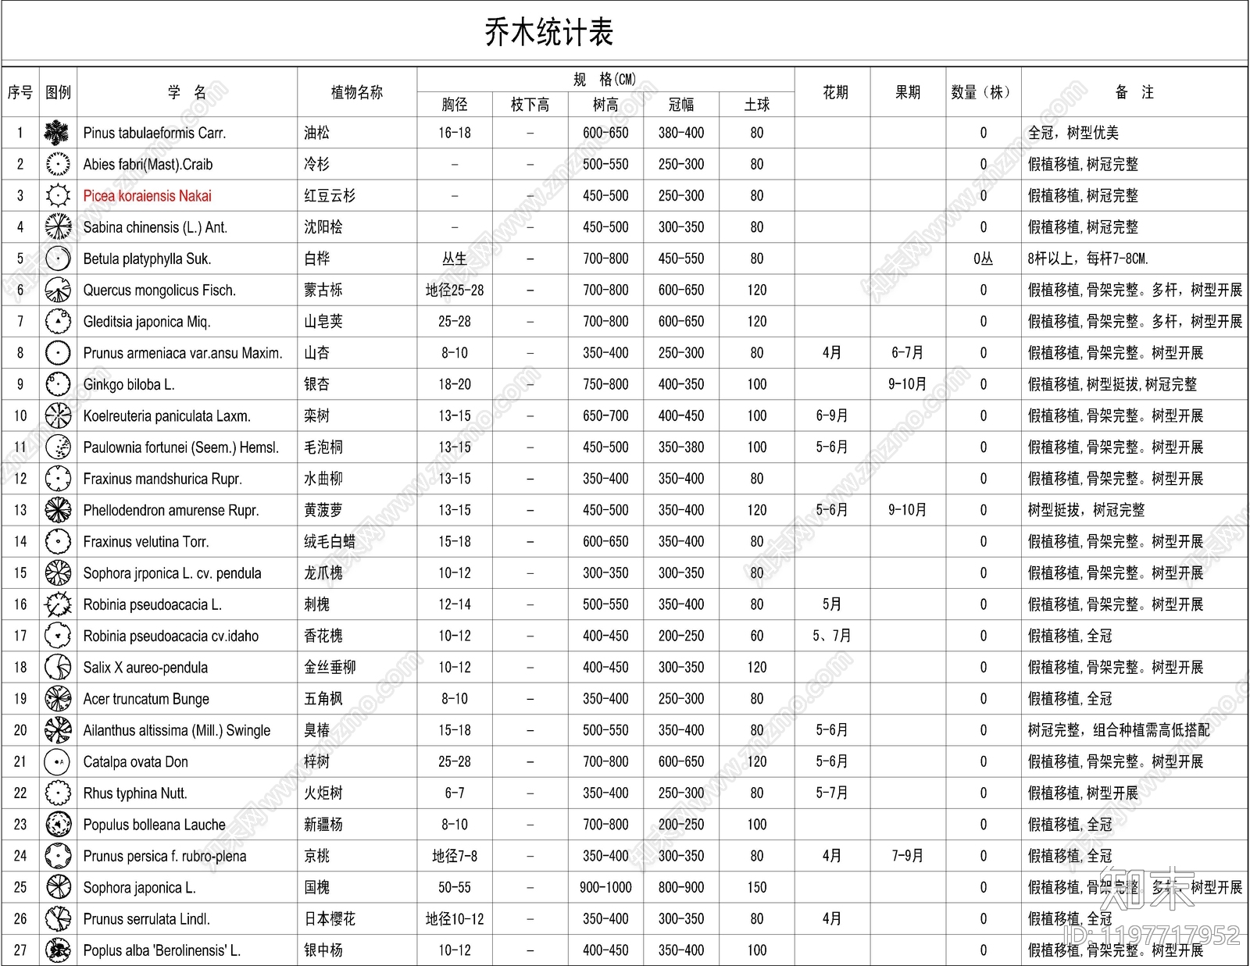Select the Phellodendron amurense legend symbol
This screenshot has height=966, width=1250.
tap(58, 510)
